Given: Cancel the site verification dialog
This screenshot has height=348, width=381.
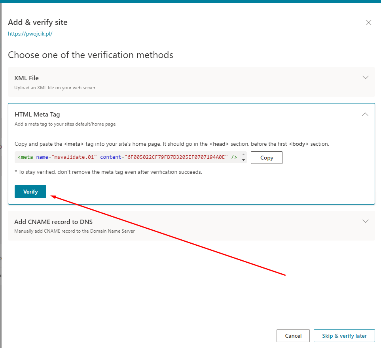Looking at the screenshot, I should (x=293, y=336).
